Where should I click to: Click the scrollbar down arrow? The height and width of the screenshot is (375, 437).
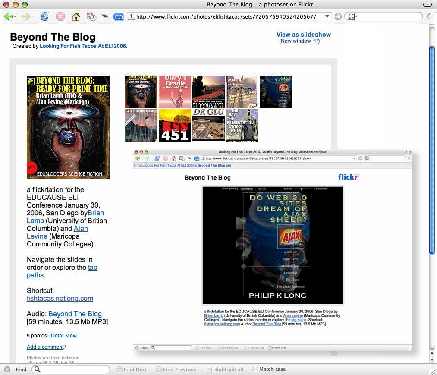click(x=432, y=359)
